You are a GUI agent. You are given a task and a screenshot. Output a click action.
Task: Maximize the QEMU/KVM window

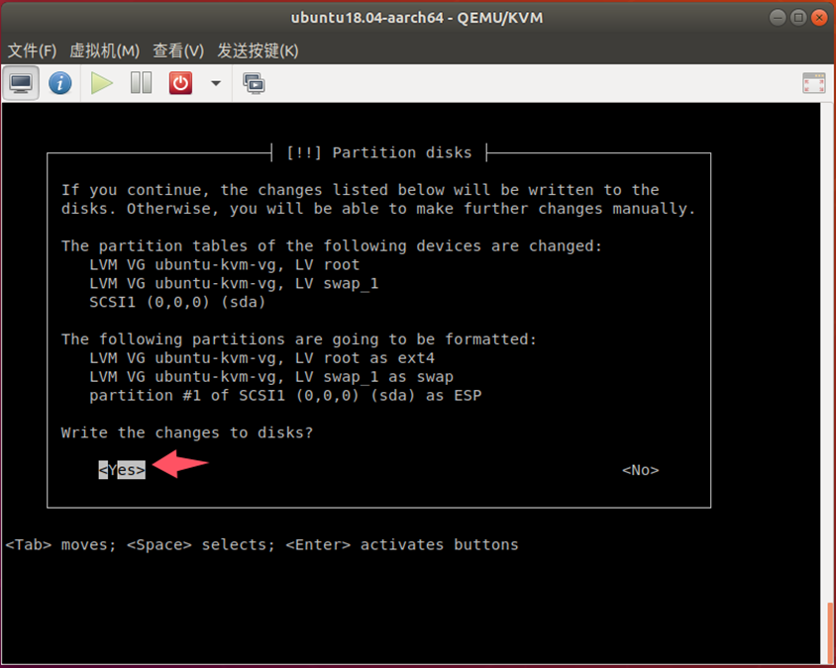pyautogui.click(x=798, y=18)
